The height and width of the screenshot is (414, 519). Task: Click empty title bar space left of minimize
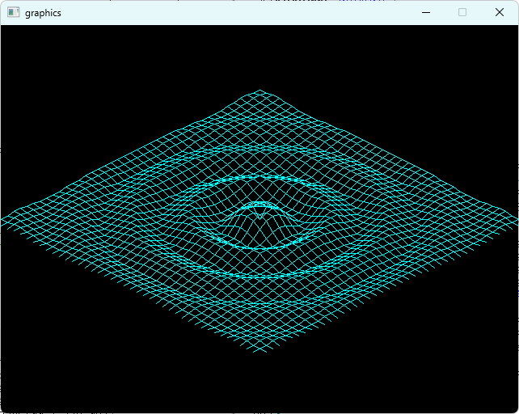tap(243, 13)
